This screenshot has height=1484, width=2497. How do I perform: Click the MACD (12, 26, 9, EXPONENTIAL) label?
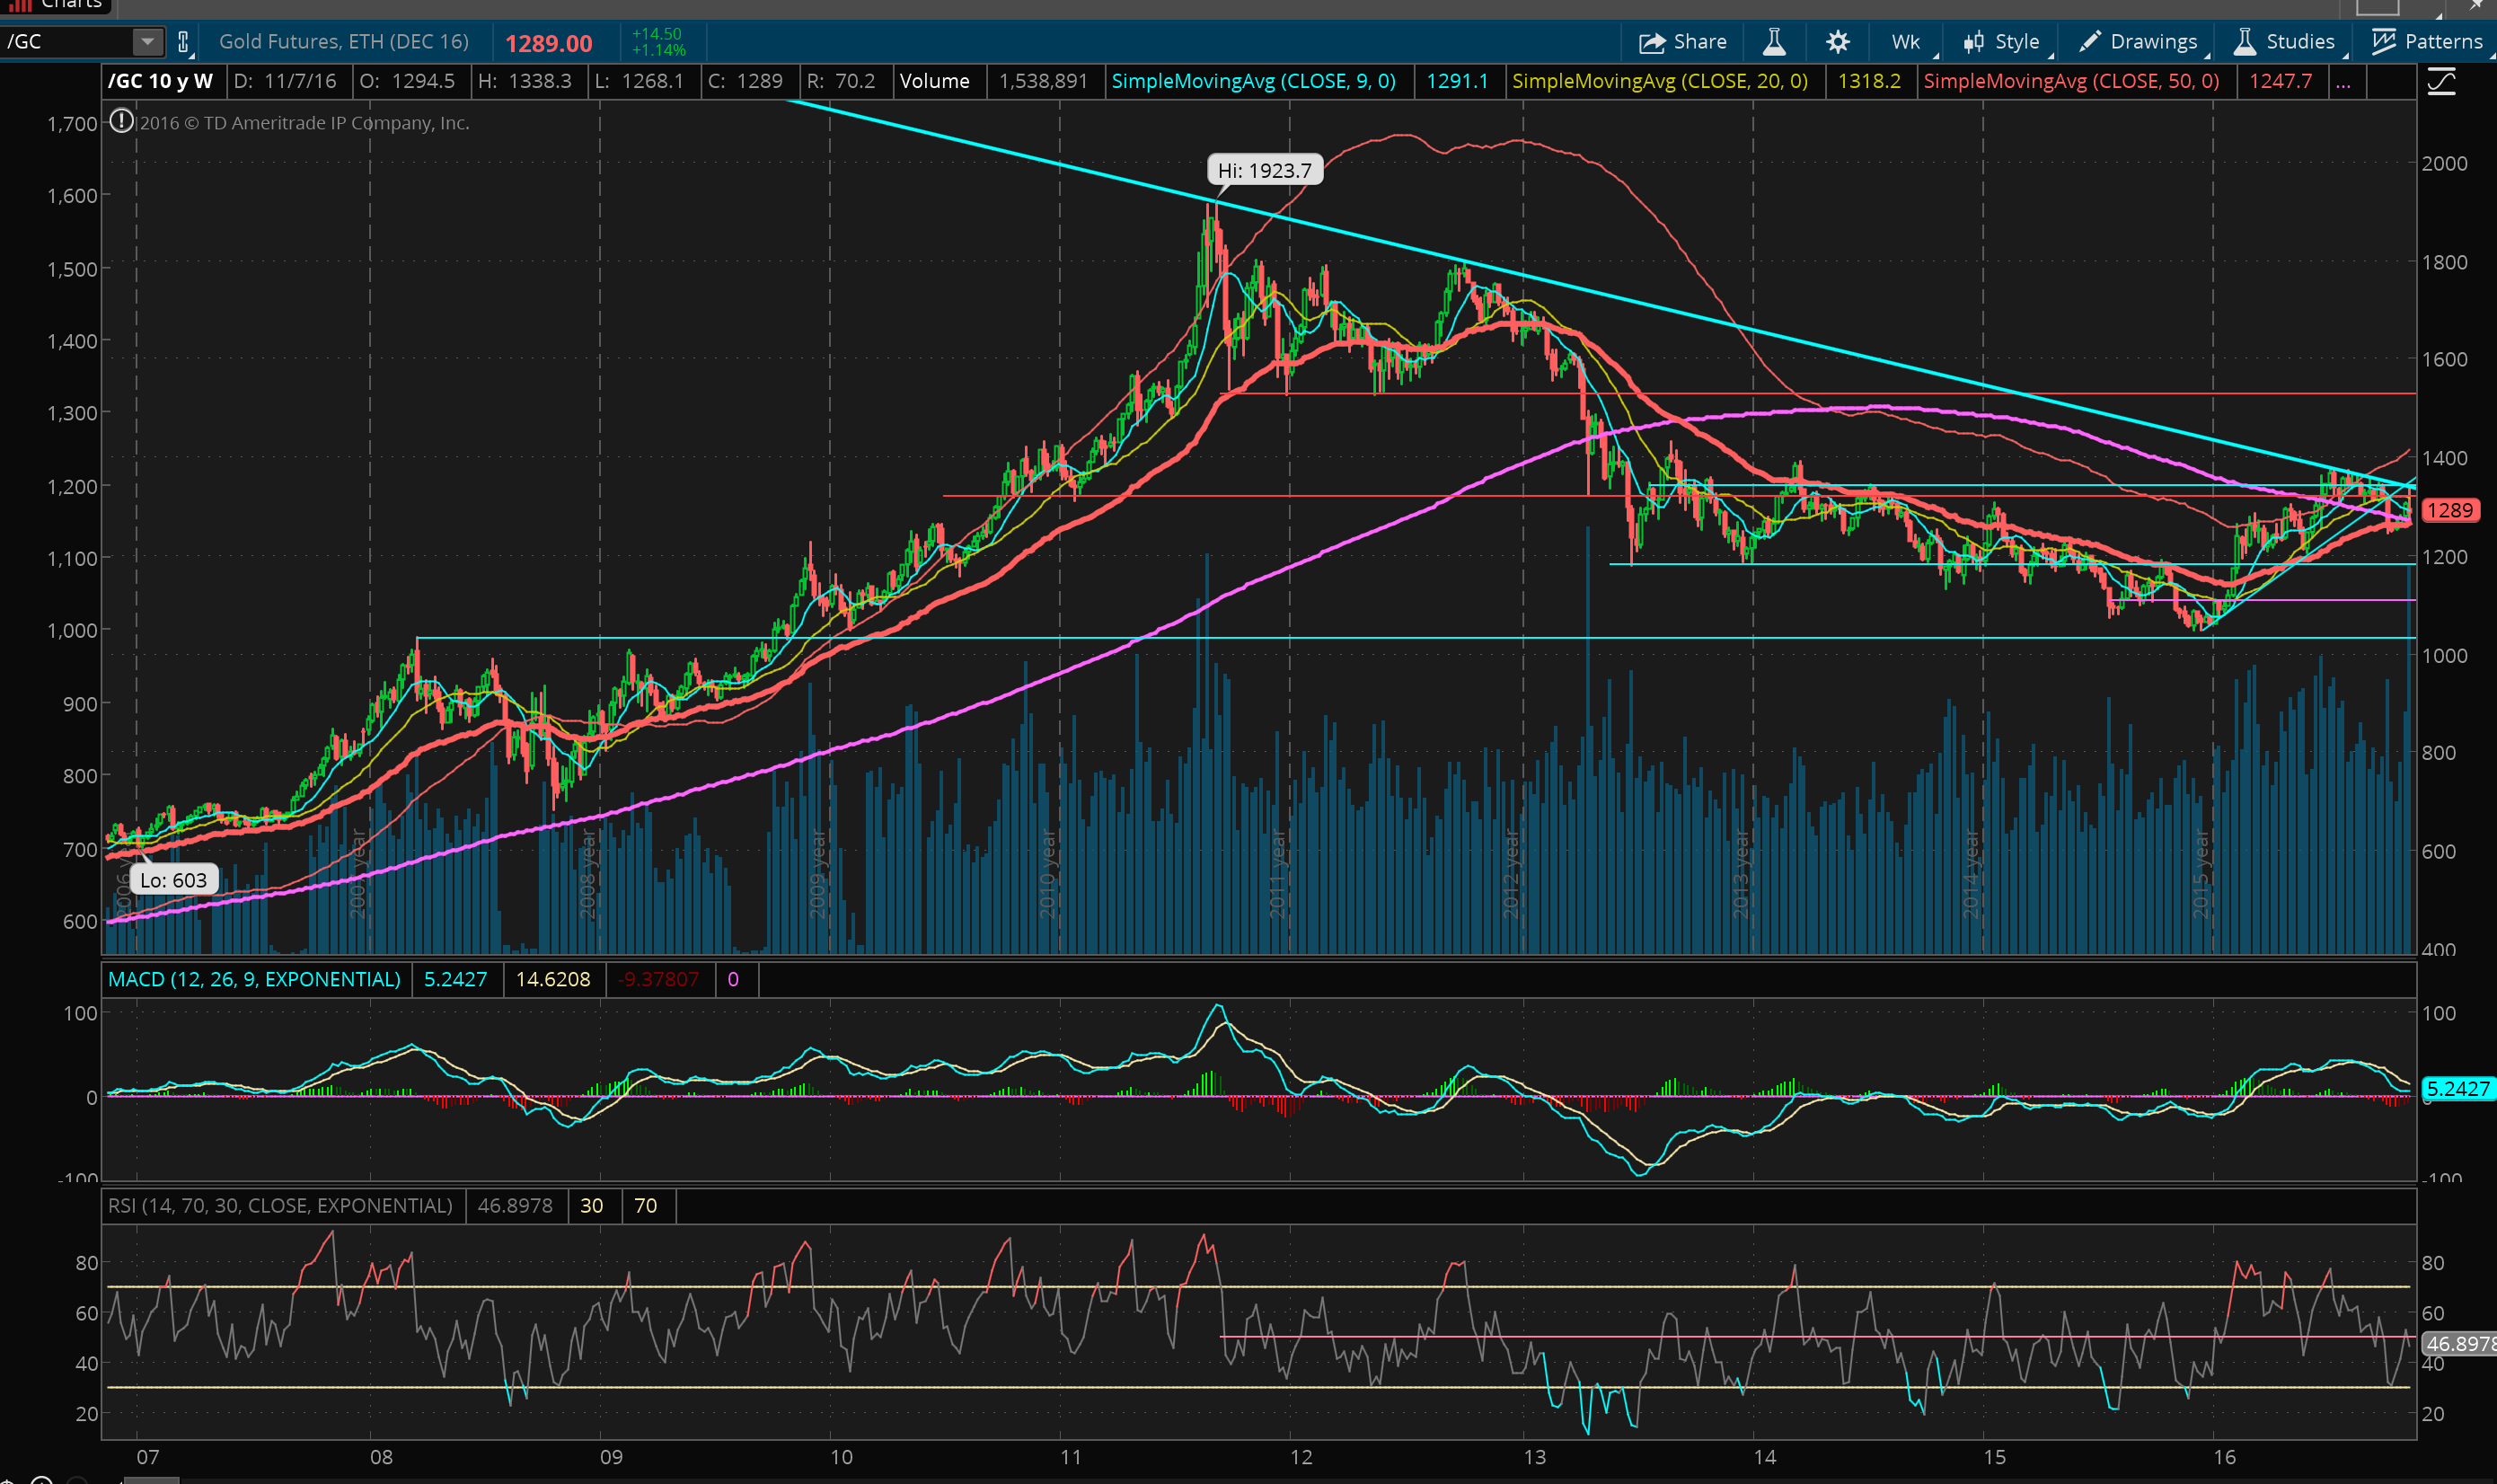coord(254,980)
